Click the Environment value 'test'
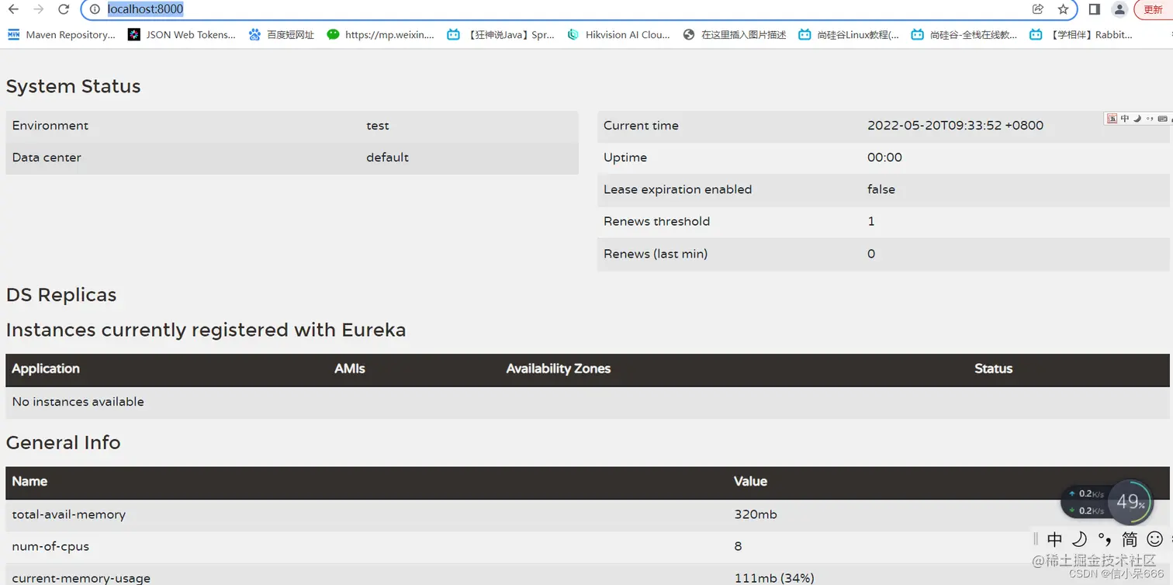 tap(378, 126)
